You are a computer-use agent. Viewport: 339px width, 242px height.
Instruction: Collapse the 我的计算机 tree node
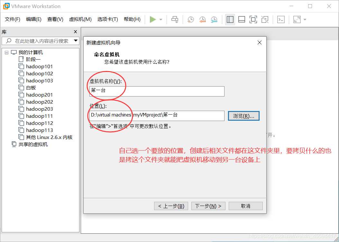[x=7, y=52]
